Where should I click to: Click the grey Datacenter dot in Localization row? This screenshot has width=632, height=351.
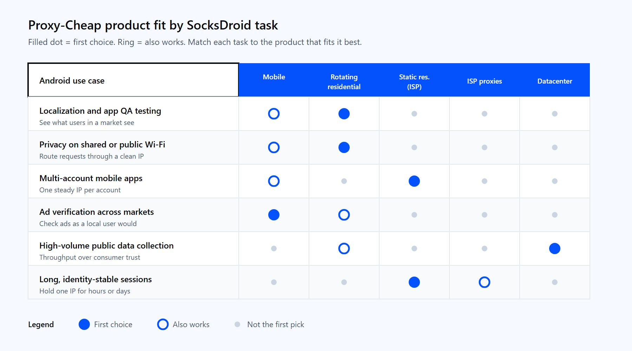click(x=555, y=114)
